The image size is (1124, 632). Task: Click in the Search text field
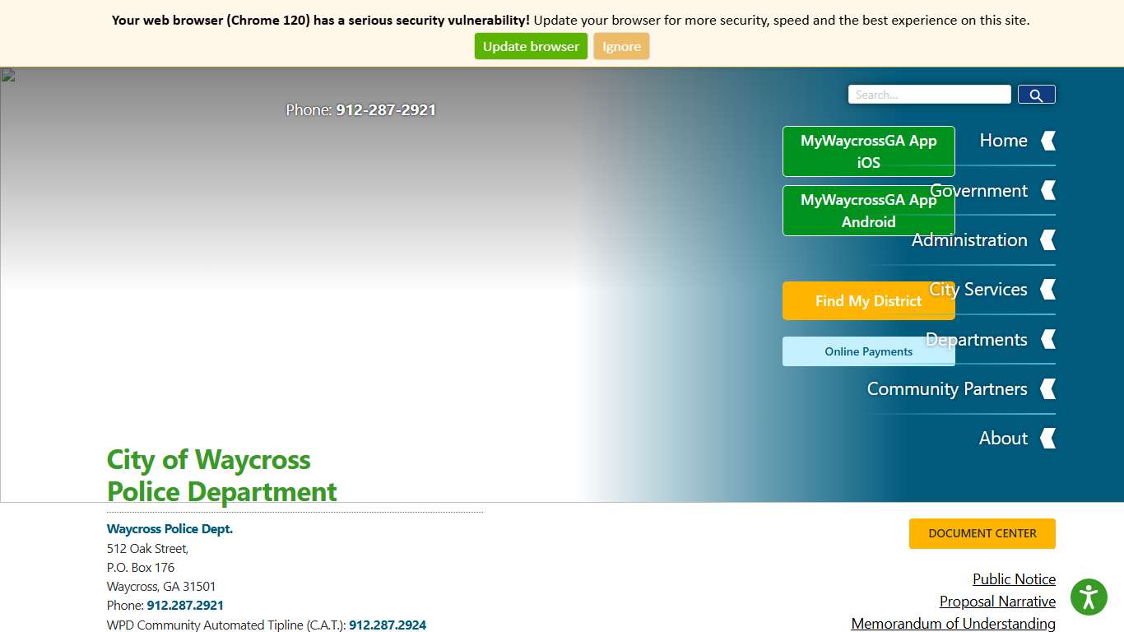click(929, 95)
